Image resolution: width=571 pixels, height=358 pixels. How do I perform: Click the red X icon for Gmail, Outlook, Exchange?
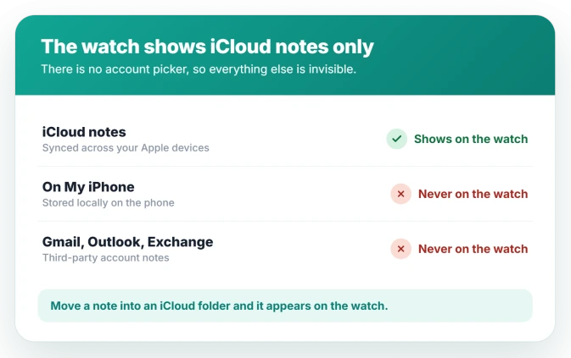point(401,249)
